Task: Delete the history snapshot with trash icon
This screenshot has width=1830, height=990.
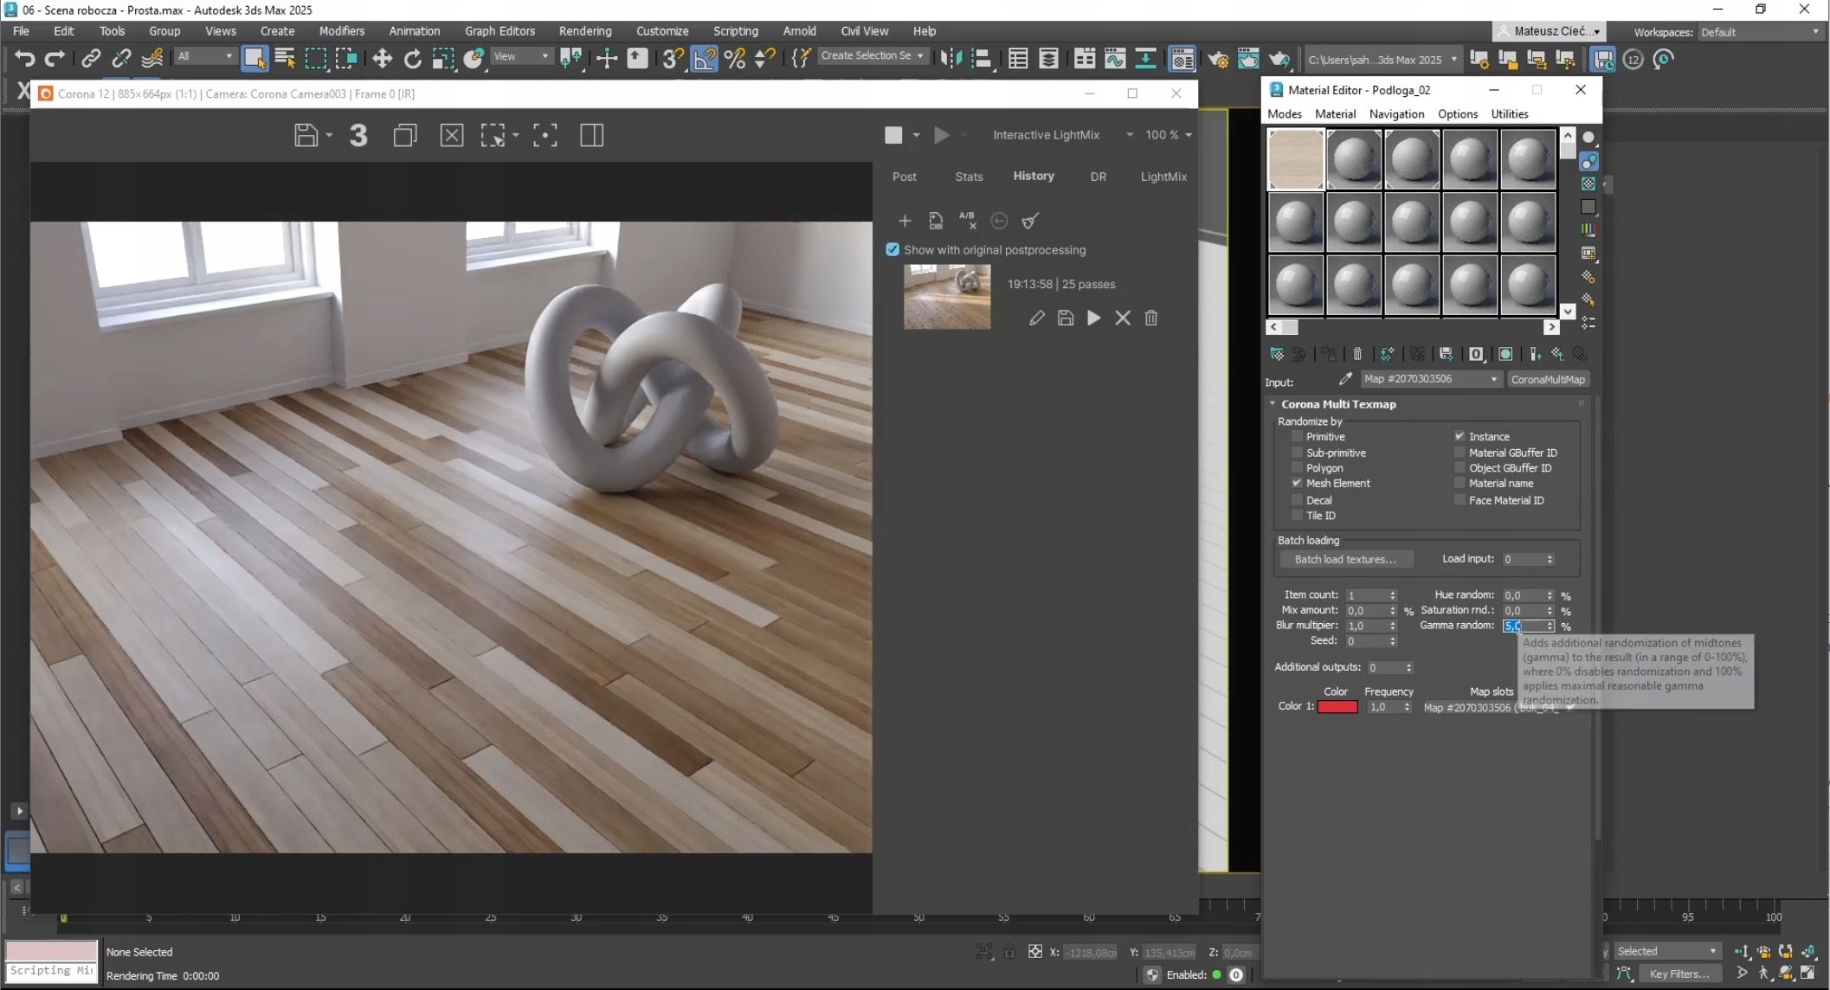Action: coord(1151,318)
